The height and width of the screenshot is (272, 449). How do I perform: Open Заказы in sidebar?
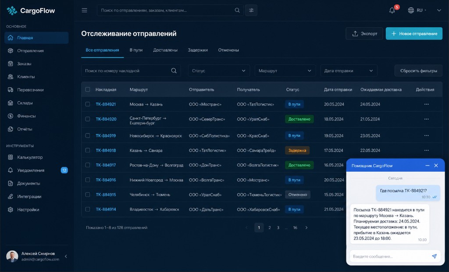36,64
